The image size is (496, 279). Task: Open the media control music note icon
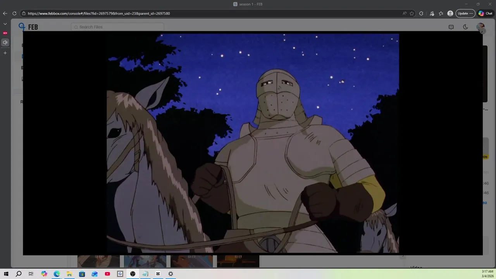(x=432, y=13)
